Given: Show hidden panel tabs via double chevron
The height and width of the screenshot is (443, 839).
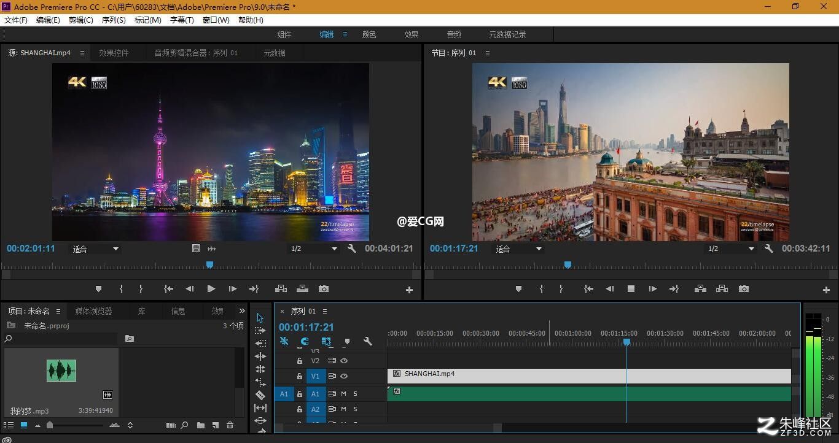Looking at the screenshot, I should [x=242, y=311].
